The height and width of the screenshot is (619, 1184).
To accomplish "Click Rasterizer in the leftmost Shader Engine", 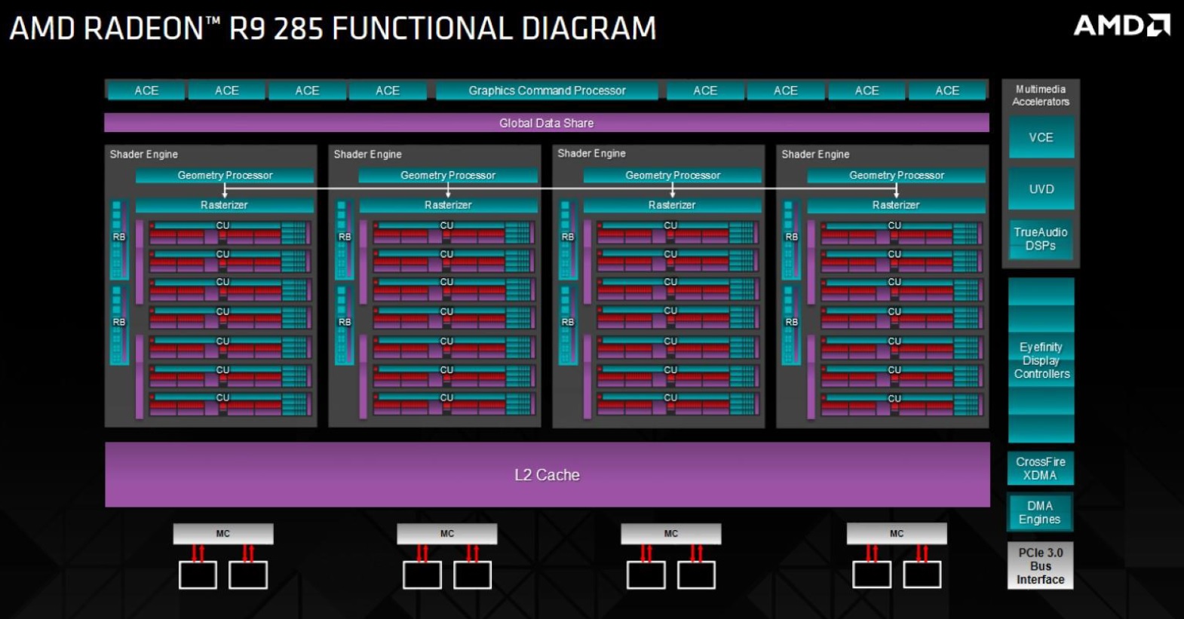I will tap(225, 204).
